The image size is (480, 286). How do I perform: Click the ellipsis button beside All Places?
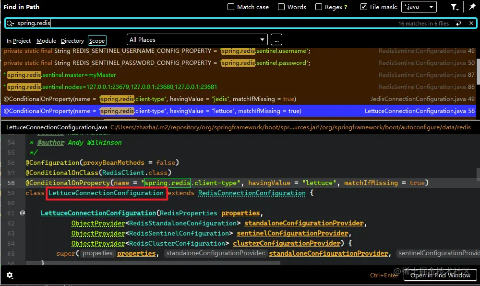276,40
